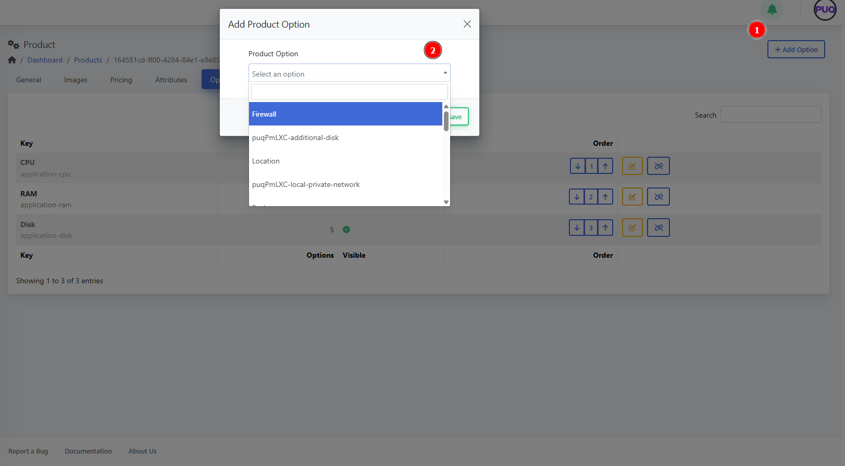Edit the Disk option with pencil icon
Screen dimensions: 845x466
[632, 228]
